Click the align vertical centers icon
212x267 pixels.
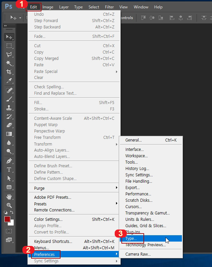[x=152, y=17]
